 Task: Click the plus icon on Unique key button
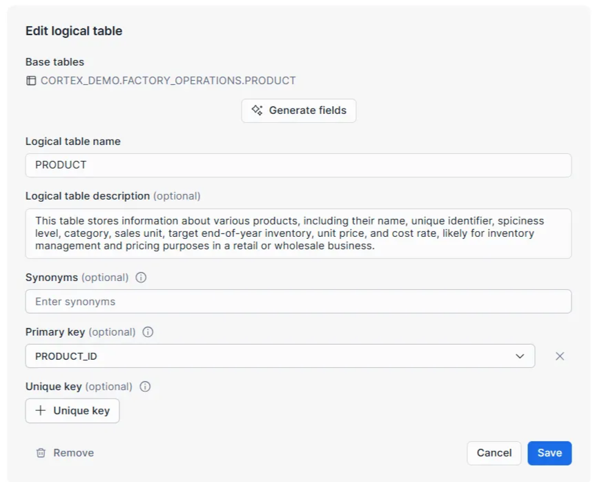[41, 411]
